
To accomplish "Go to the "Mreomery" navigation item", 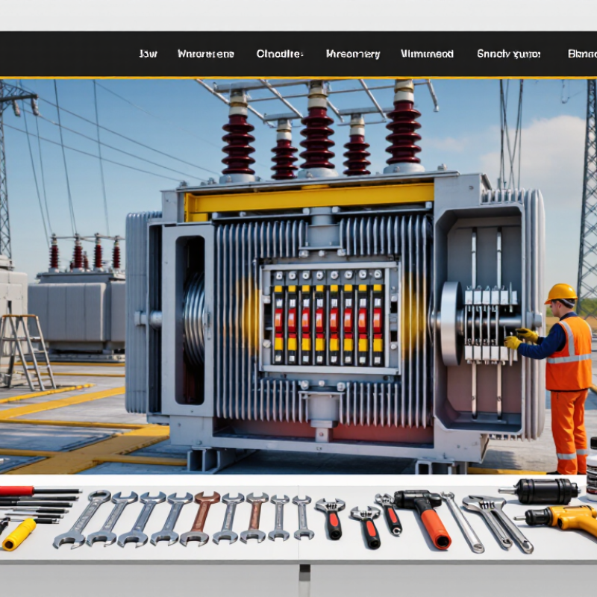I will click(x=353, y=54).
